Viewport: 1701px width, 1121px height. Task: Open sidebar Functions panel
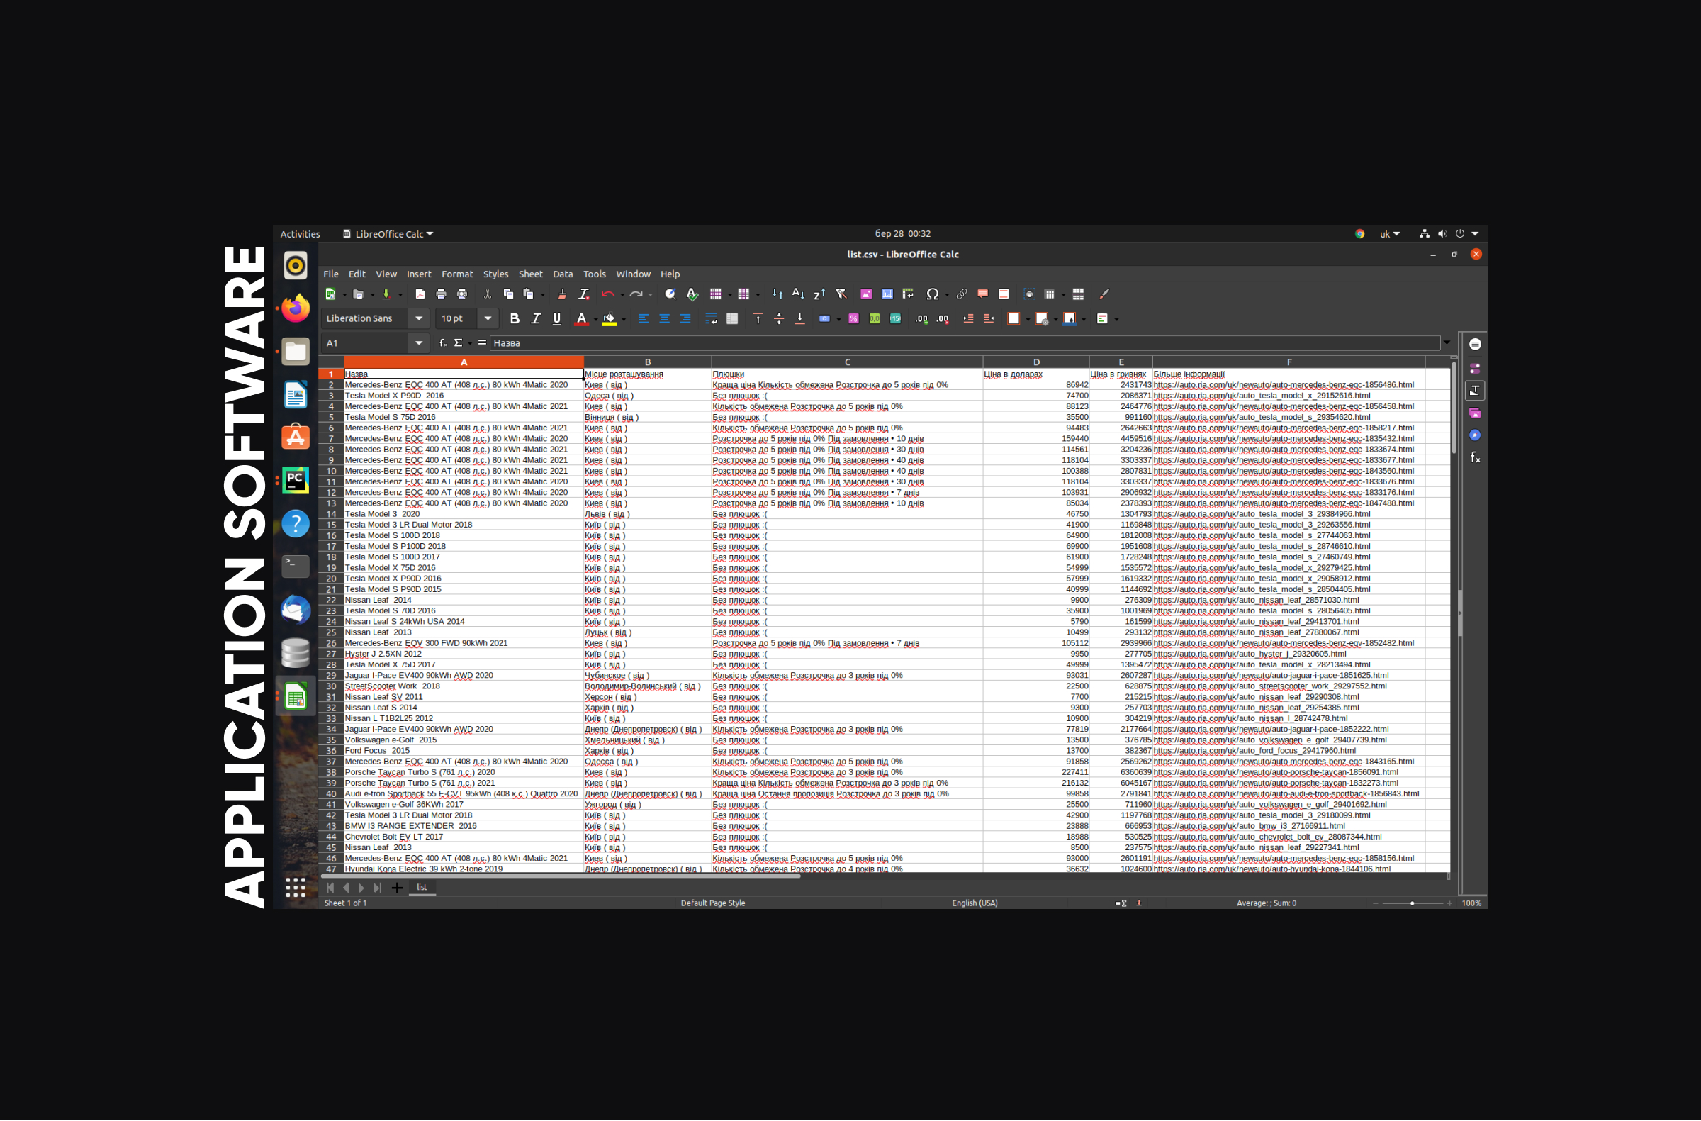[x=1474, y=457]
